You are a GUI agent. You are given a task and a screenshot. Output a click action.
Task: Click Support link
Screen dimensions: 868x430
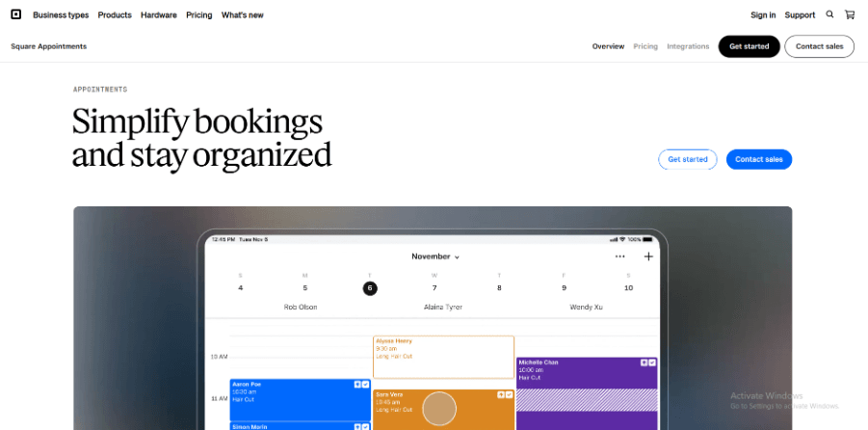(x=800, y=15)
